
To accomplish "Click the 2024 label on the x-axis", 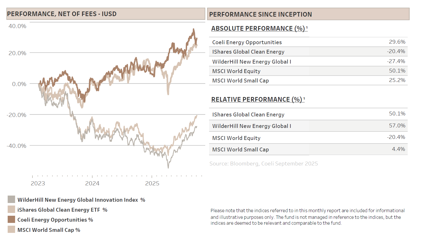I will click(x=92, y=184).
